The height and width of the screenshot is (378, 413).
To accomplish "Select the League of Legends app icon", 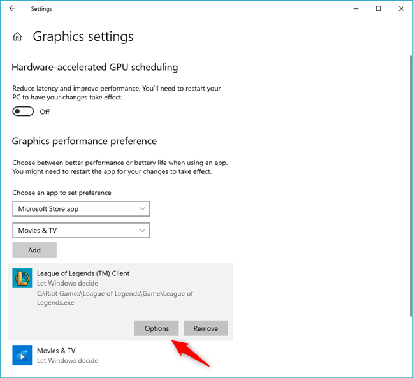I will [22, 278].
